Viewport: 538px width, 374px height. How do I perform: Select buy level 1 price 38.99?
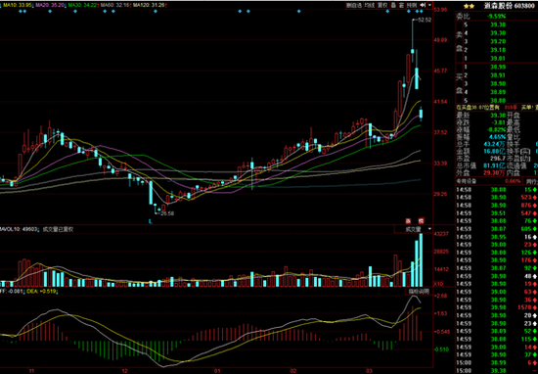497,67
